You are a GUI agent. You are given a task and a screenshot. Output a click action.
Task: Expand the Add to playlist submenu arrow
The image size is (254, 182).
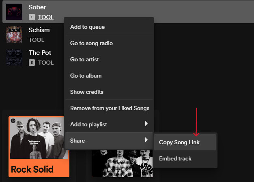[x=146, y=123]
